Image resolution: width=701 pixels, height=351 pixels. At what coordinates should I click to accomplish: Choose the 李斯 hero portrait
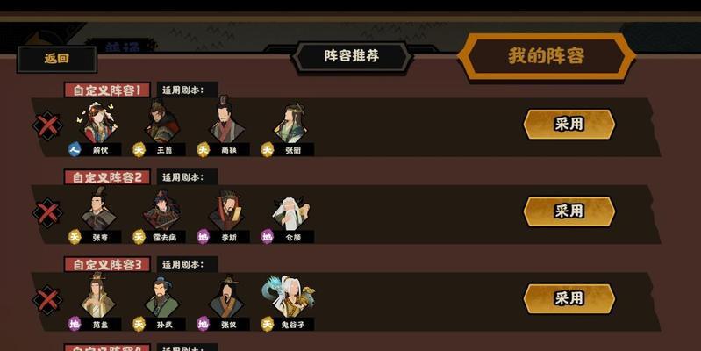tap(226, 209)
